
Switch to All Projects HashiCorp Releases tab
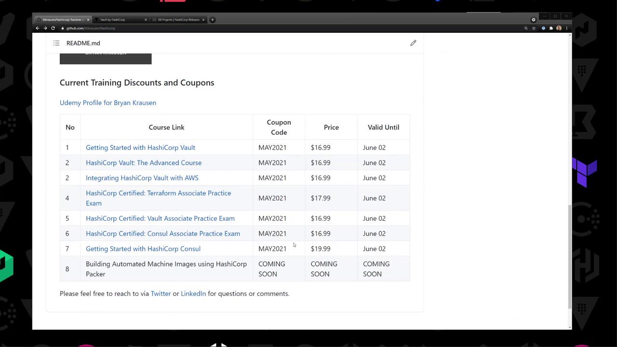click(177, 20)
